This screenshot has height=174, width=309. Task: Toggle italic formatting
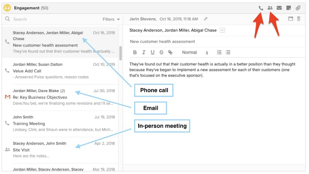click(x=144, y=52)
